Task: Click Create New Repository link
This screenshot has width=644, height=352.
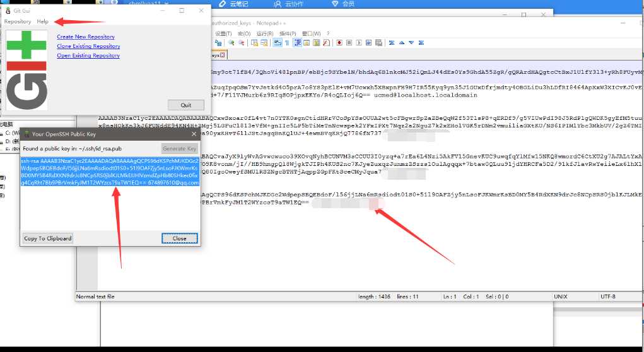Action: pos(85,37)
